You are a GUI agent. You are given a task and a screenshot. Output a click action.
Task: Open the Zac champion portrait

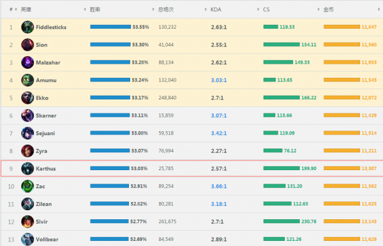pyautogui.click(x=27, y=186)
